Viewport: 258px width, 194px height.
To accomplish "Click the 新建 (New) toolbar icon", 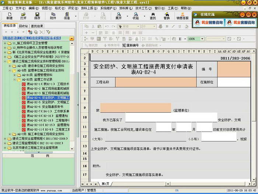I will click(x=10, y=16).
